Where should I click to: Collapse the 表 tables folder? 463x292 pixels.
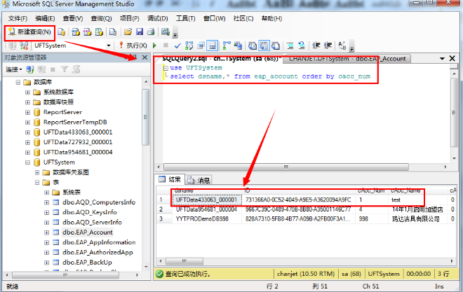click(x=37, y=182)
